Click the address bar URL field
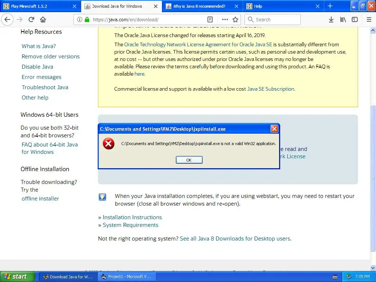 point(149,19)
